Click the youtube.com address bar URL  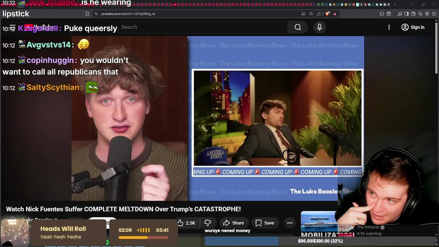[x=128, y=14]
